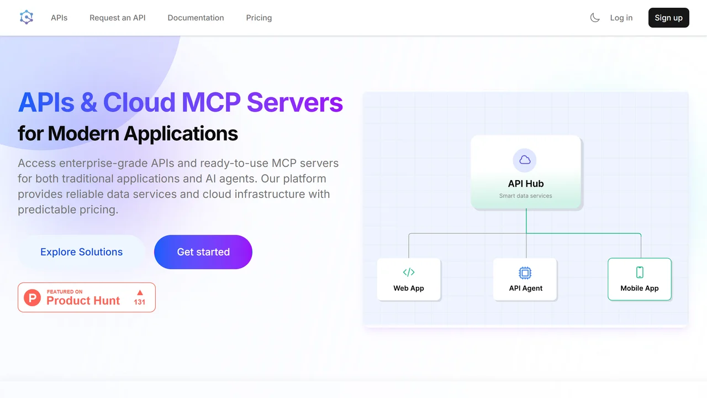Click the 'Web App' label
This screenshot has height=398, width=707.
click(x=409, y=288)
